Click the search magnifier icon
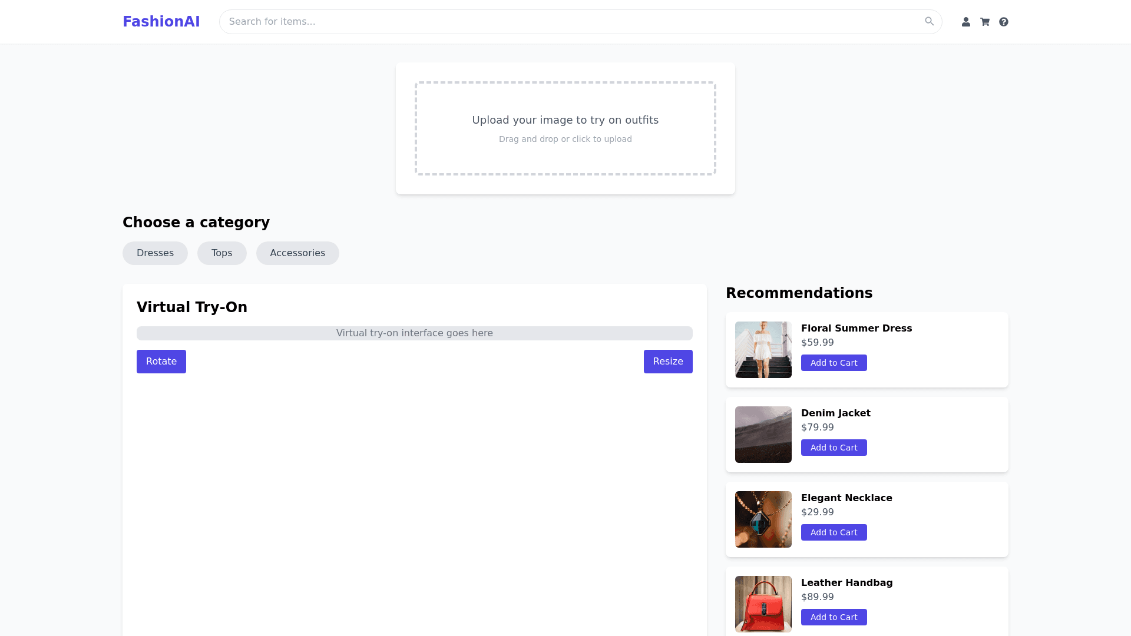Viewport: 1131px width, 636px height. pyautogui.click(x=929, y=22)
